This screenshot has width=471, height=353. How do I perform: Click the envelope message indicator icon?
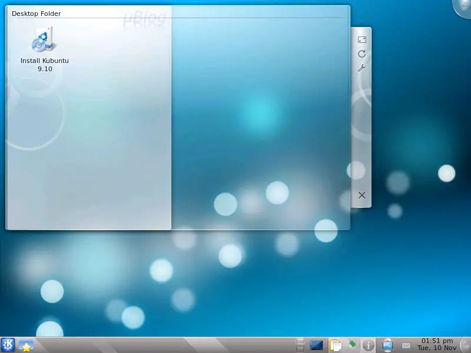(x=406, y=346)
